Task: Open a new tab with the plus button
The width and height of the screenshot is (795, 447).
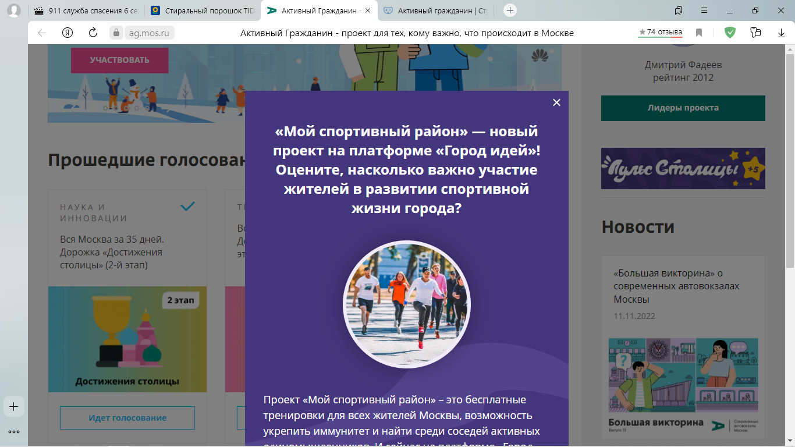Action: 510,10
